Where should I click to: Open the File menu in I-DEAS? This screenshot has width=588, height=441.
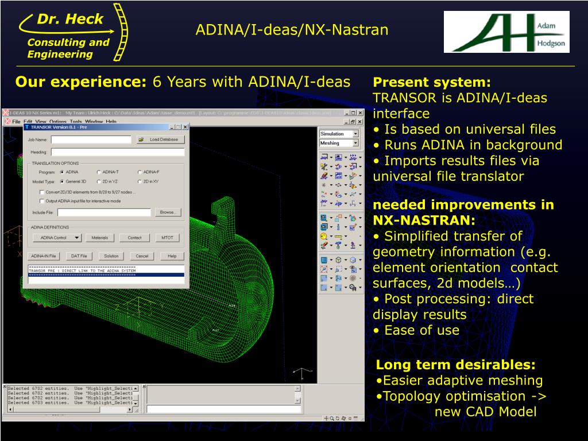(16, 122)
